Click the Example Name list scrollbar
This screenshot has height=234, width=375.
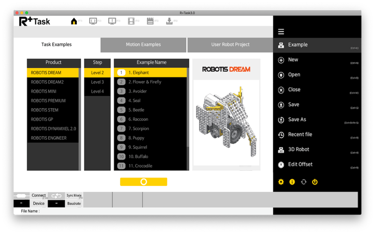click(x=188, y=108)
